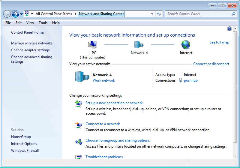Click Set up a new connection icon
Image resolution: width=240 pixels, height=168 pixels.
click(x=79, y=104)
